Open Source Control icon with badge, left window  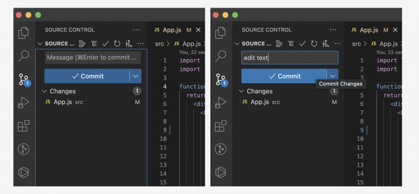click(24, 79)
